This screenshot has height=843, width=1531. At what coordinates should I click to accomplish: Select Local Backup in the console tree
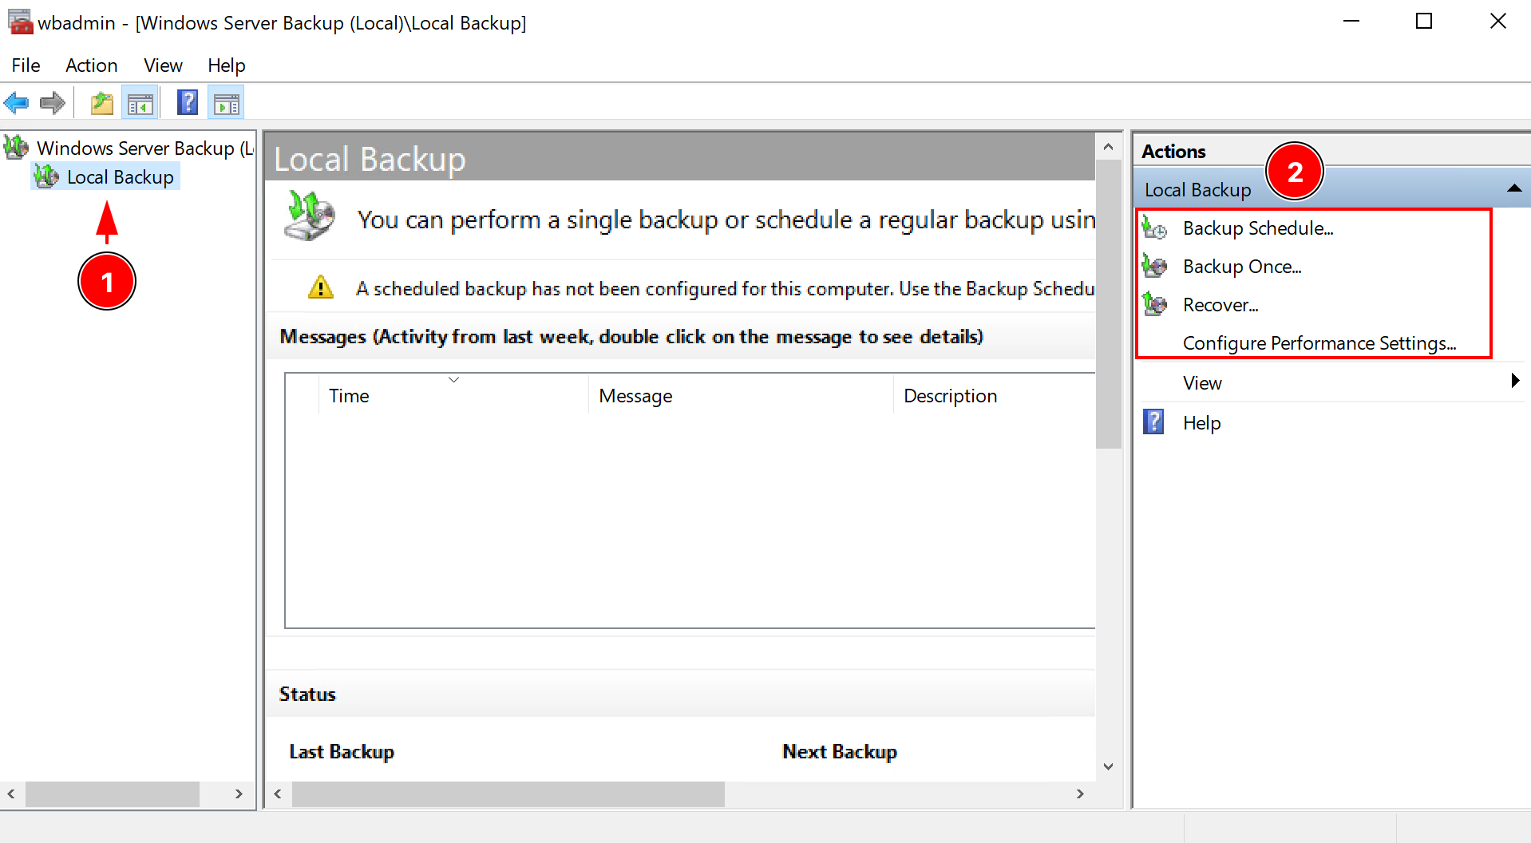pyautogui.click(x=120, y=176)
